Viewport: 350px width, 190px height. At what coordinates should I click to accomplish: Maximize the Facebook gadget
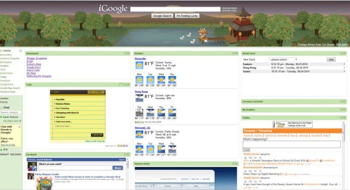128,154
